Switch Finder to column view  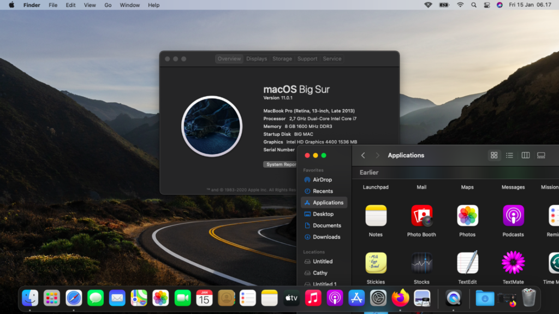525,155
